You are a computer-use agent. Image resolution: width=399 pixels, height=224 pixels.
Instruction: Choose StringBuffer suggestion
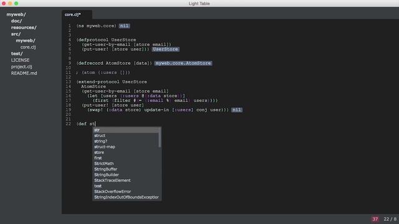click(127, 169)
